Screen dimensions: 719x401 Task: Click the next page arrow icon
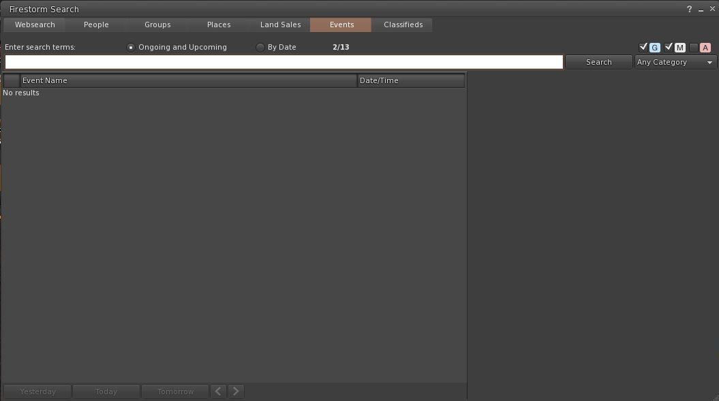pos(236,391)
